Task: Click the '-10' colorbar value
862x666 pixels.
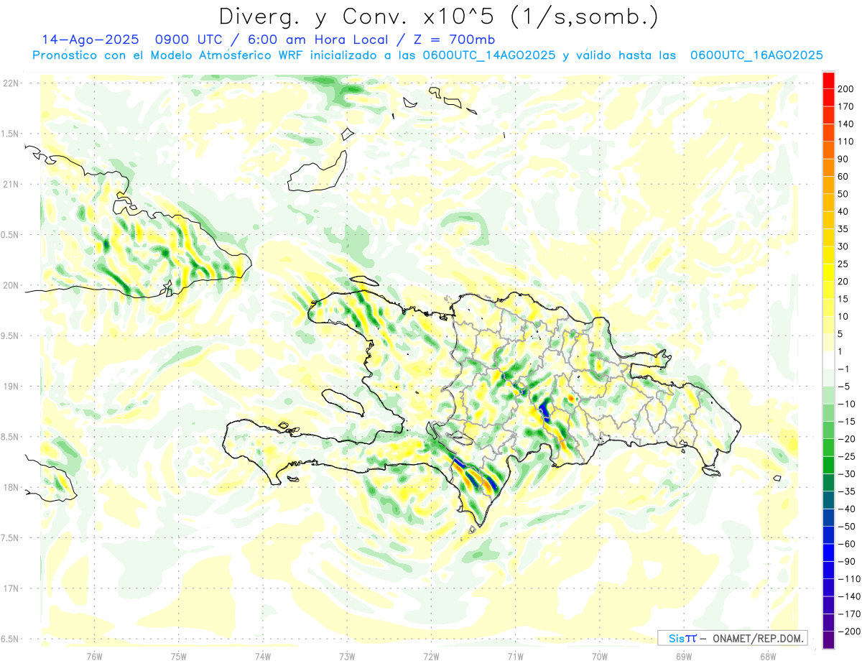Action: [847, 404]
